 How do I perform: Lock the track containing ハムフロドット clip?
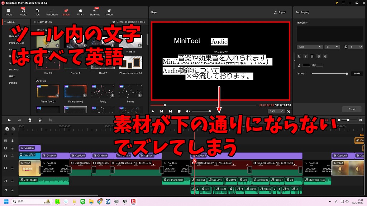(13, 156)
